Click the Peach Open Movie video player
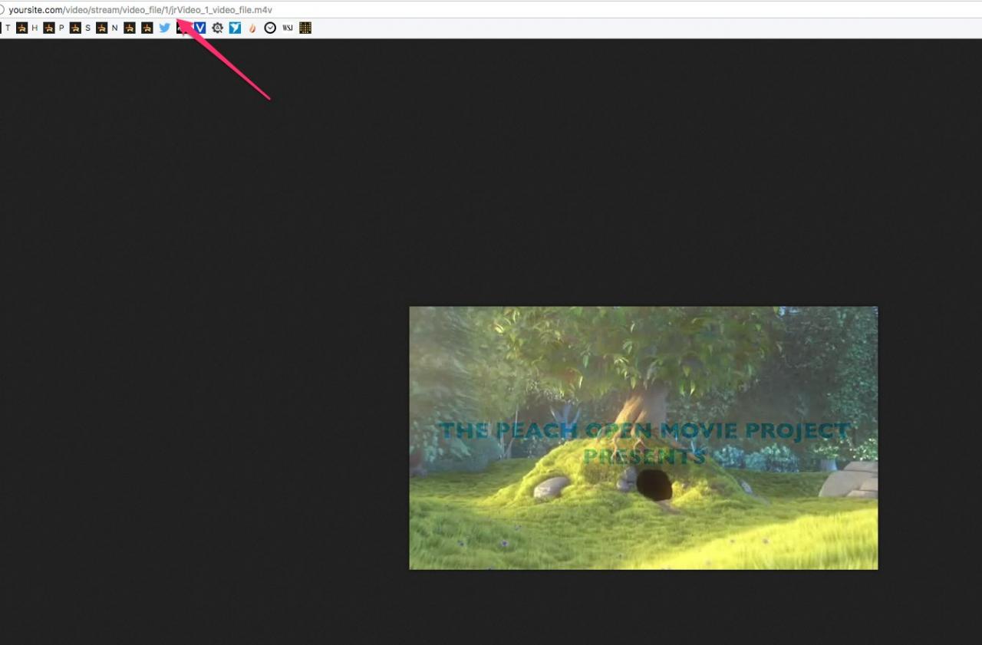This screenshot has width=982, height=645. coord(644,438)
